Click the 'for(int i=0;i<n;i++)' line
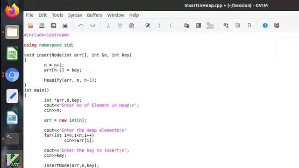299x168 pixels. 69,135
